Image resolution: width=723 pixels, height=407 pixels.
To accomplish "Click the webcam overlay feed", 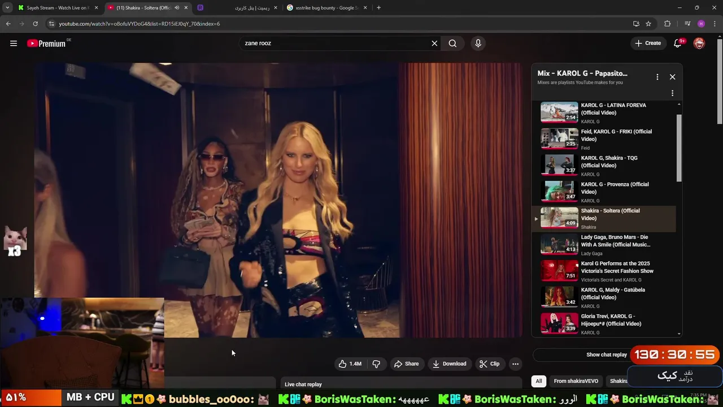I will (x=82, y=343).
